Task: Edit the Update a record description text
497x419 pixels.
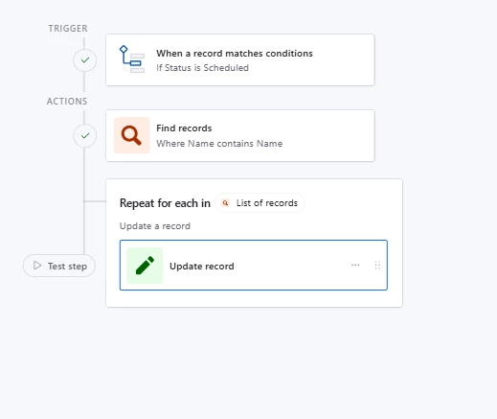Action: (155, 226)
